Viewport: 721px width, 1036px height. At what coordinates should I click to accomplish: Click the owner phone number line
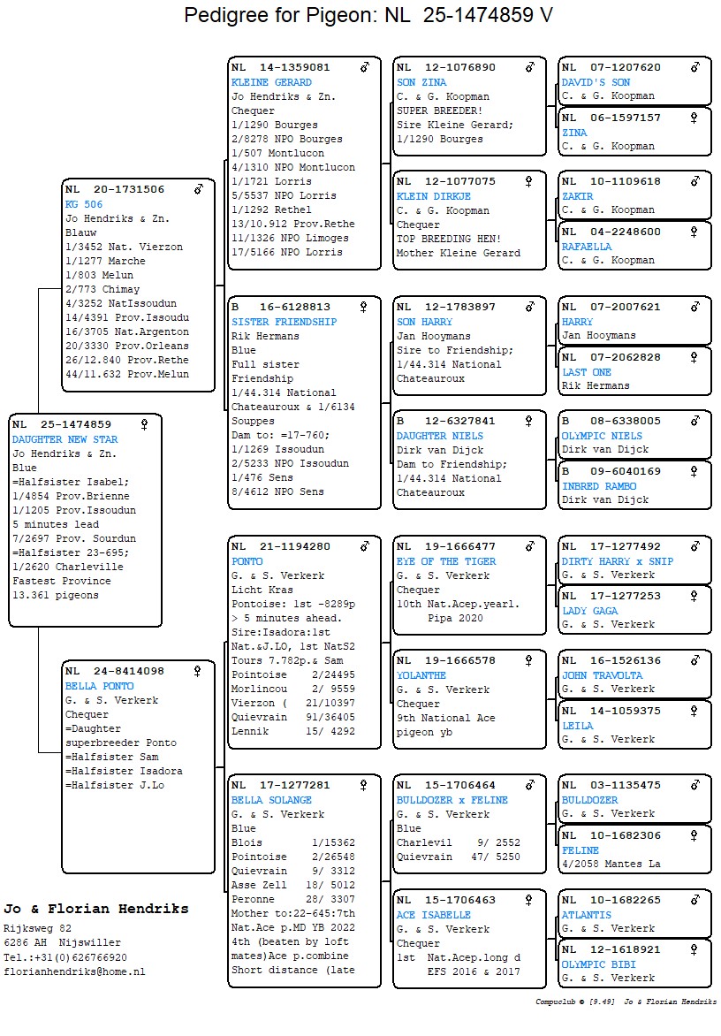(65, 957)
